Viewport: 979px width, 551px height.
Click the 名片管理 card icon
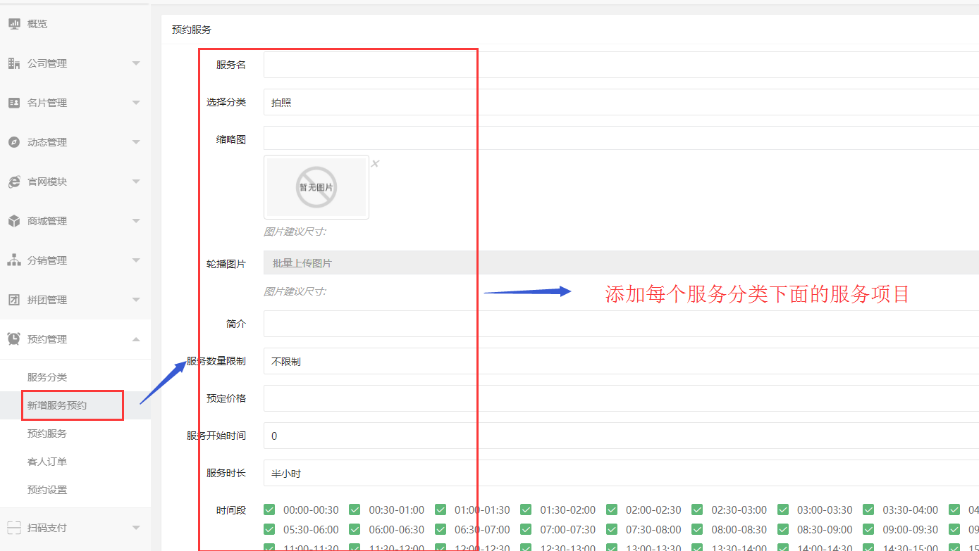14,103
